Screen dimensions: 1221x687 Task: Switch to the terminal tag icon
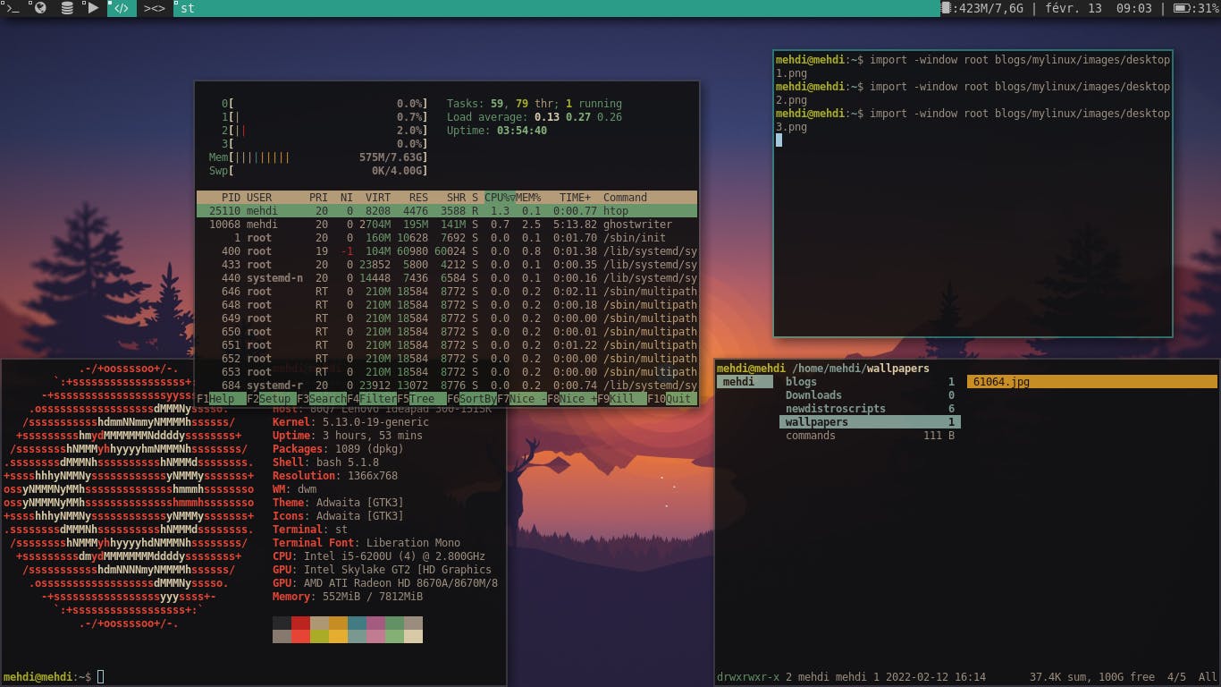(x=13, y=8)
